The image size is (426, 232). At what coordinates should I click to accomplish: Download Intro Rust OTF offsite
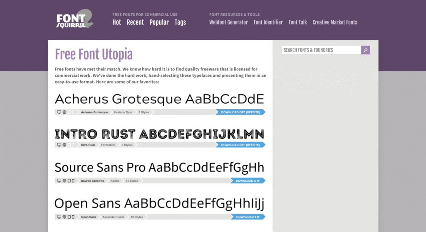(x=240, y=145)
